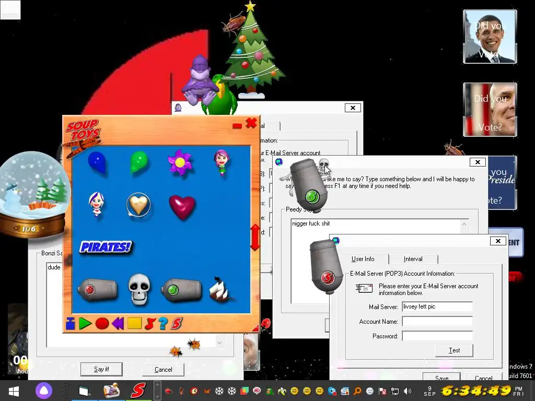Click the snow globe showing 106
Viewport: 535px width, 401px height.
[33, 194]
